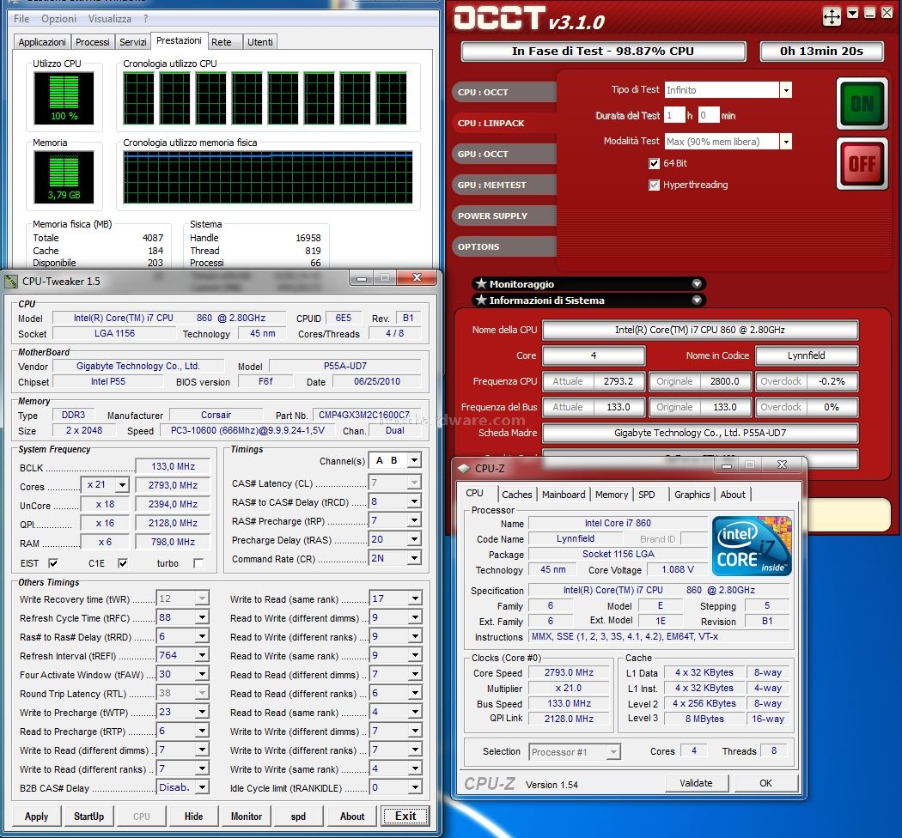The image size is (902, 838).
Task: Open the Channel(s) A B dropdown
Action: point(414,460)
